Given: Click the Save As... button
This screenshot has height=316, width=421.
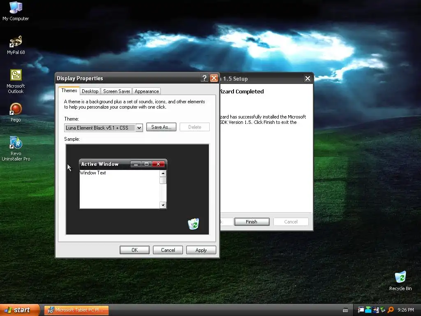Looking at the screenshot, I should click(161, 127).
